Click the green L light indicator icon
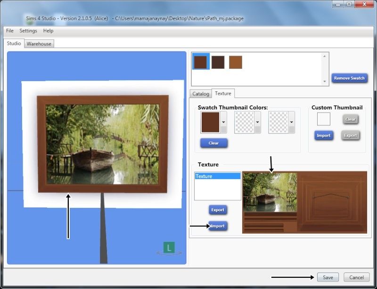Image resolution: width=377 pixels, height=289 pixels. (x=169, y=248)
